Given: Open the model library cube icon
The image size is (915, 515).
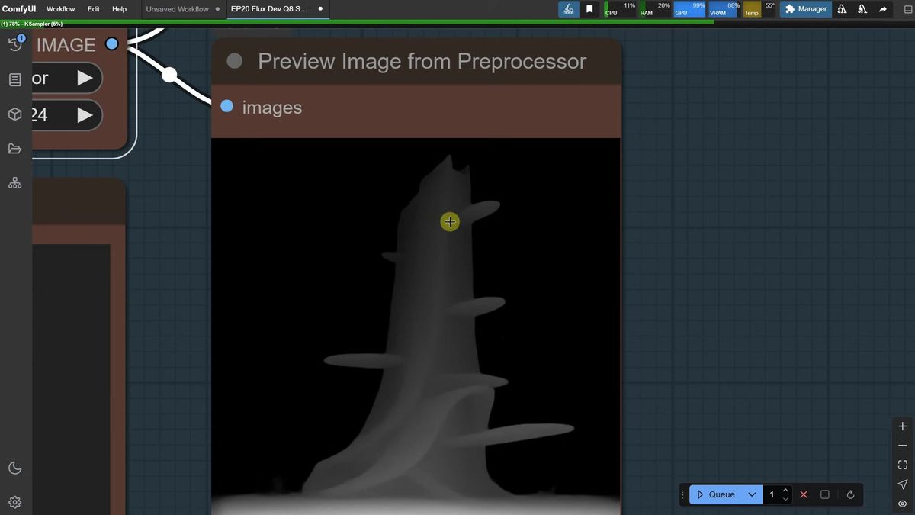Looking at the screenshot, I should pos(15,114).
